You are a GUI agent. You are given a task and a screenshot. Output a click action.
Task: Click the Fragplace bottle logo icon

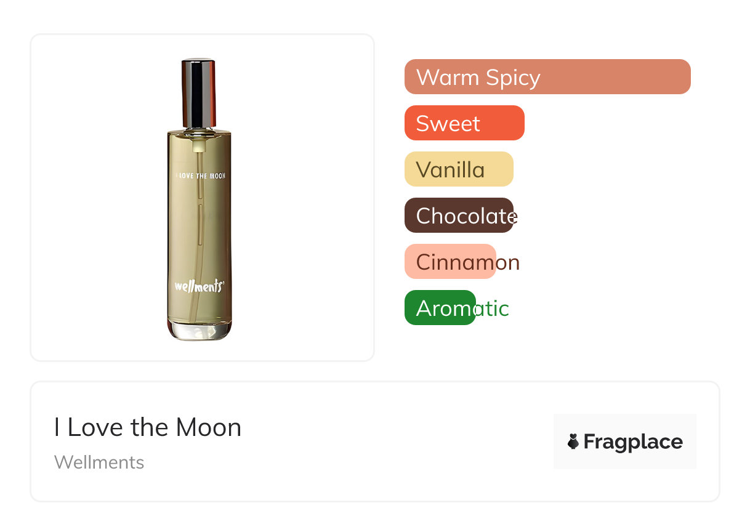point(573,441)
